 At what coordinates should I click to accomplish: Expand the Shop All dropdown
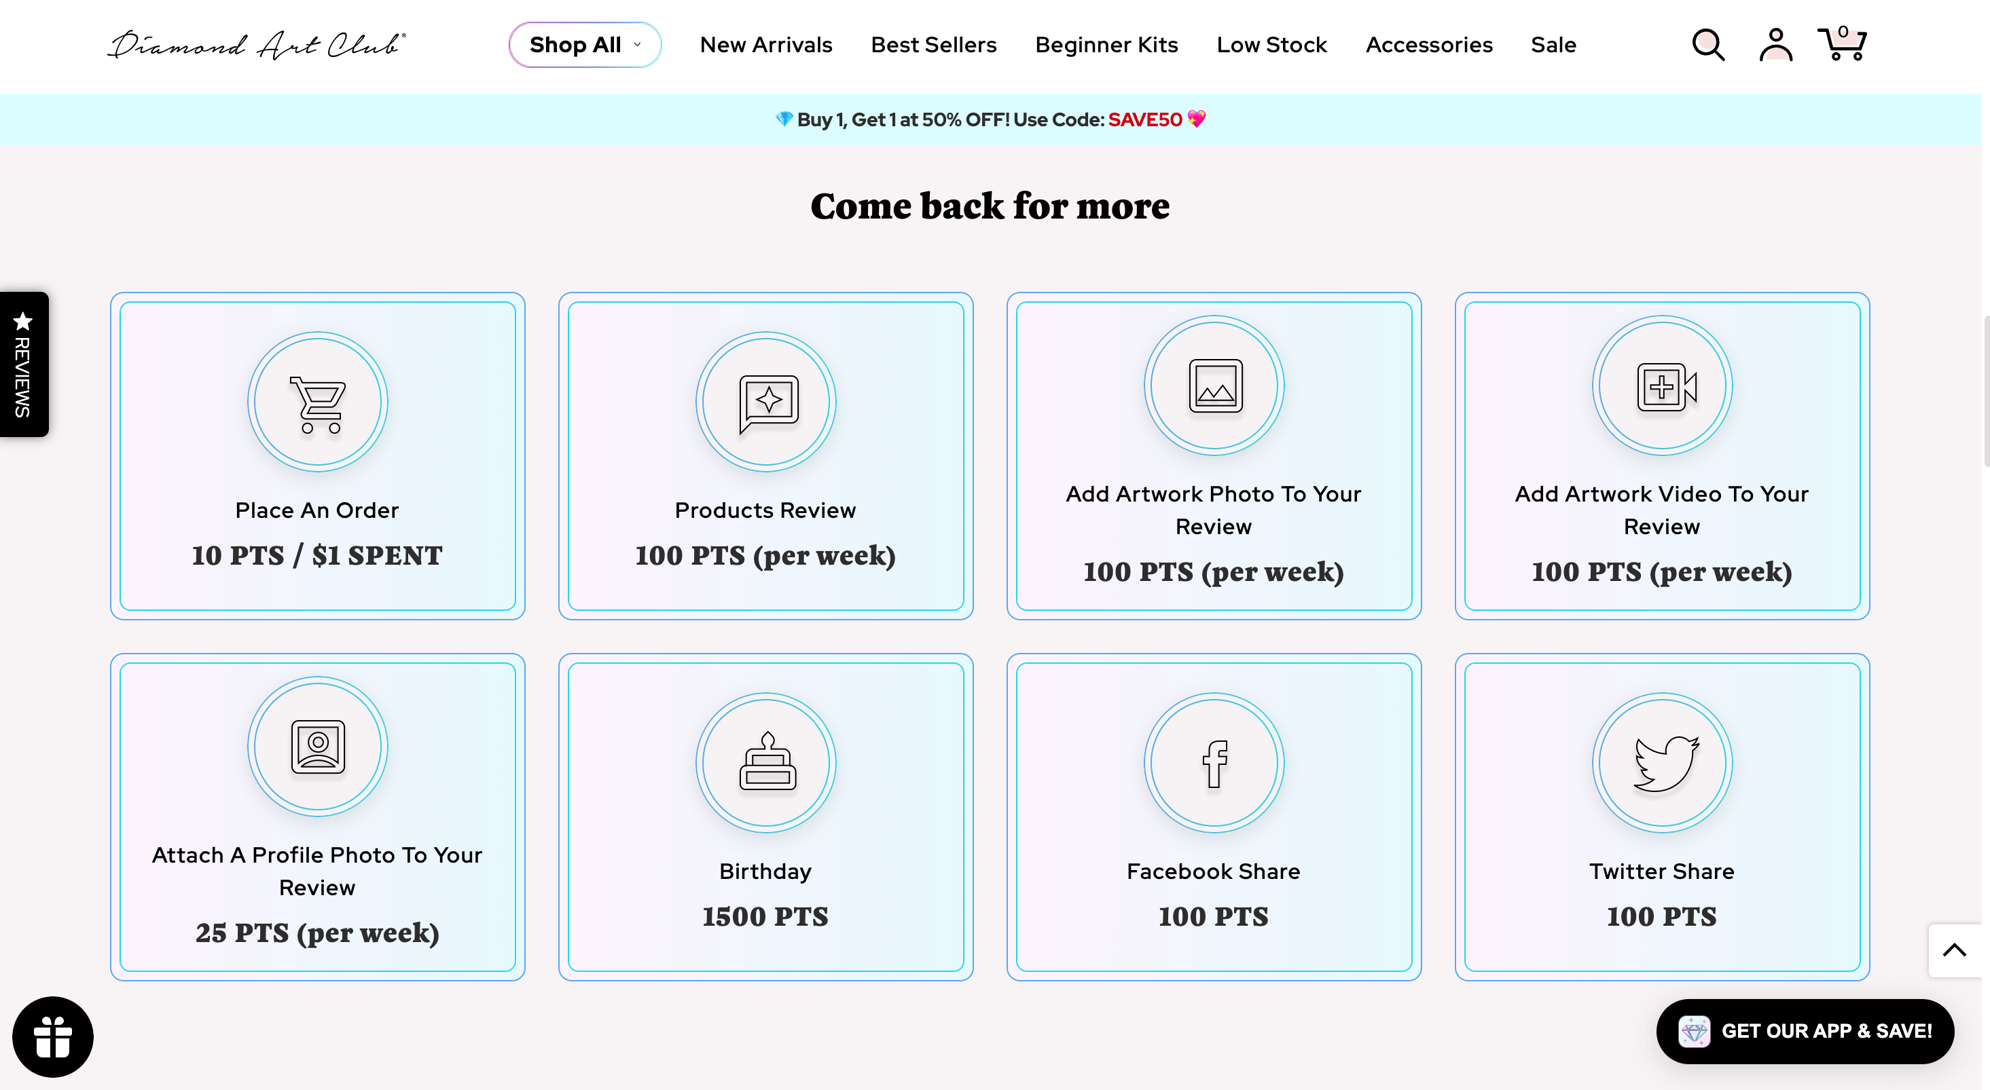[584, 44]
